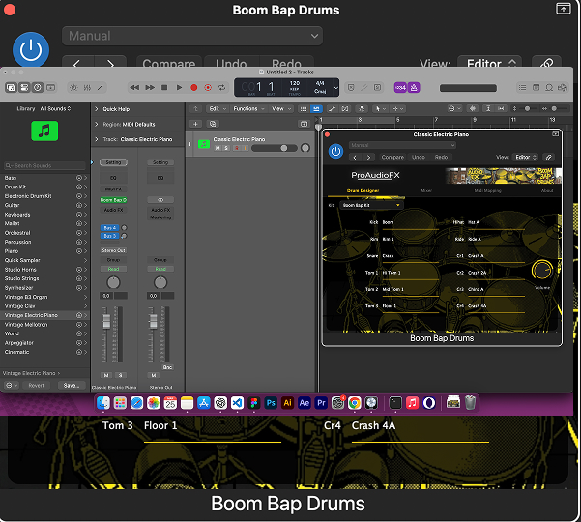
Task: Expand the Quick Help section
Action: [97, 109]
